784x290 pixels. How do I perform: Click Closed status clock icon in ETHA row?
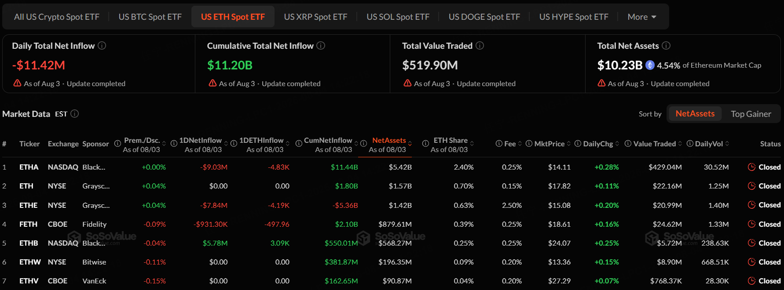pyautogui.click(x=751, y=167)
